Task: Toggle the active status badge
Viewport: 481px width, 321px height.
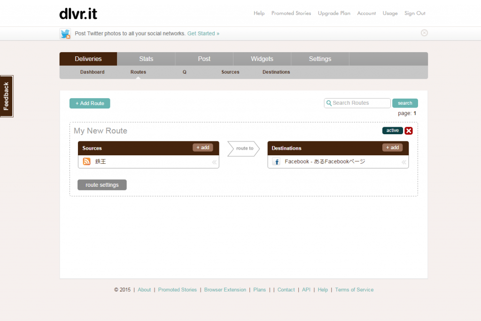Action: pyautogui.click(x=392, y=130)
